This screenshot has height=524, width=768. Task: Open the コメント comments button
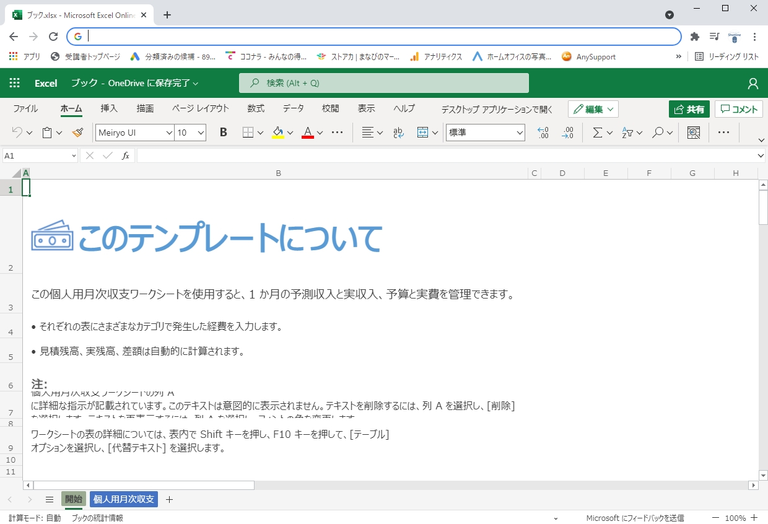click(x=739, y=109)
